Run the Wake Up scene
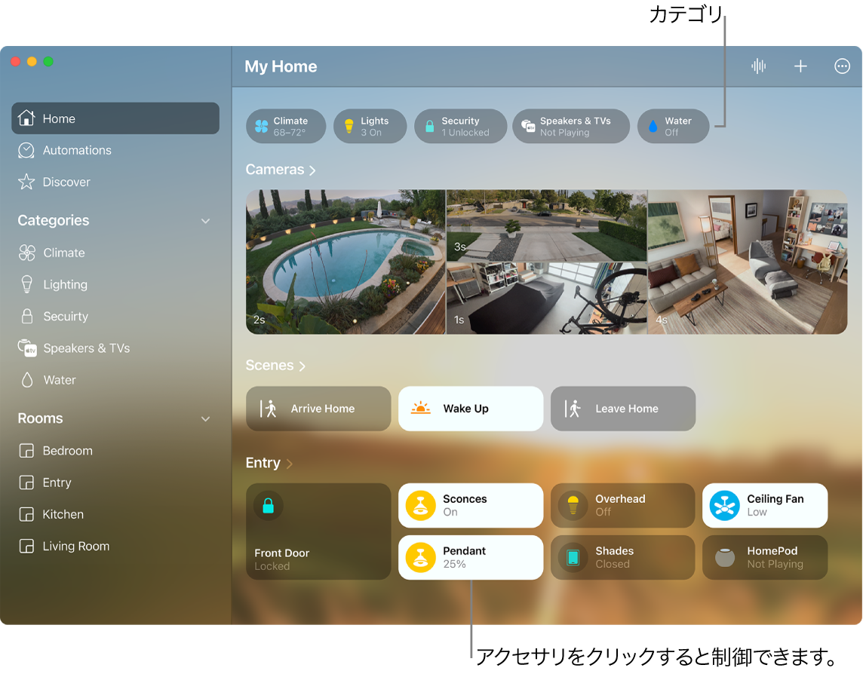 (x=470, y=408)
